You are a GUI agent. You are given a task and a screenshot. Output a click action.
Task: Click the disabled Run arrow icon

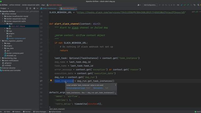[160, 5]
